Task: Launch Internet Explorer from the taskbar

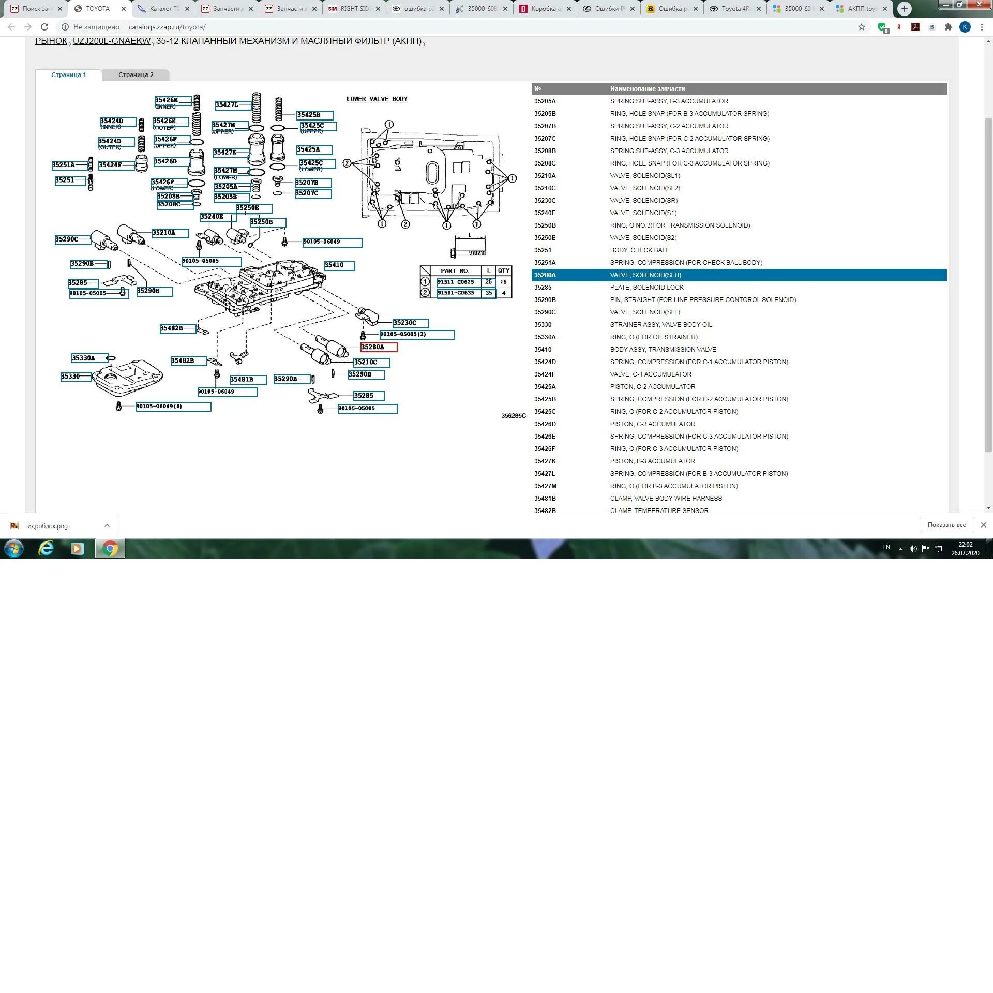Action: 47,548
